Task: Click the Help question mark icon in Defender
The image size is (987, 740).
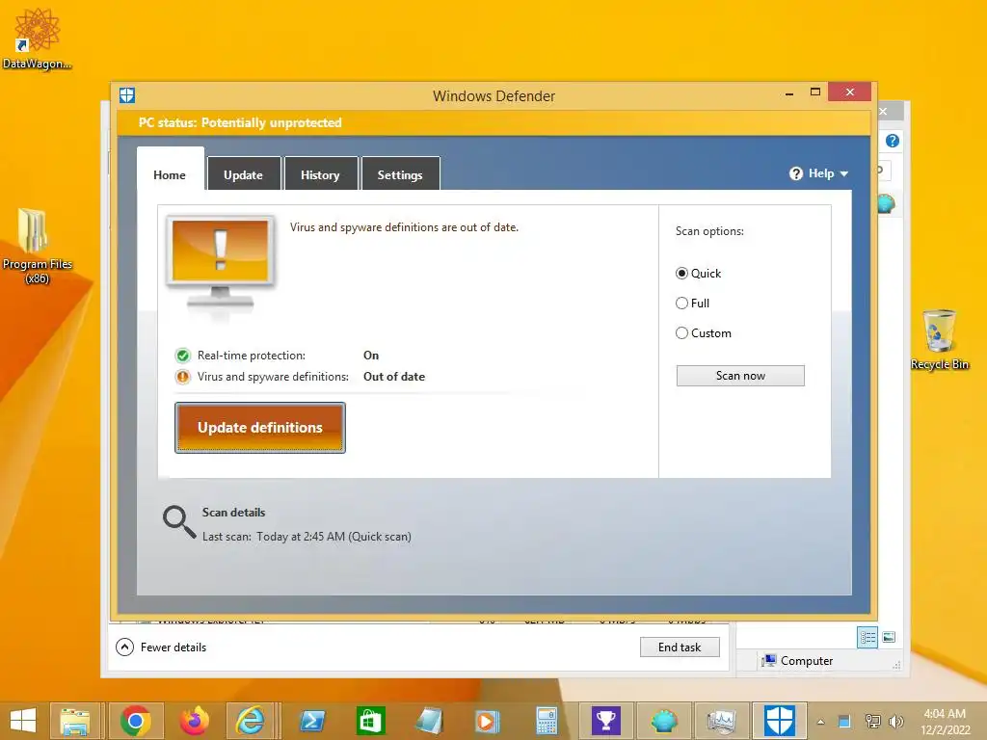Action: [796, 173]
